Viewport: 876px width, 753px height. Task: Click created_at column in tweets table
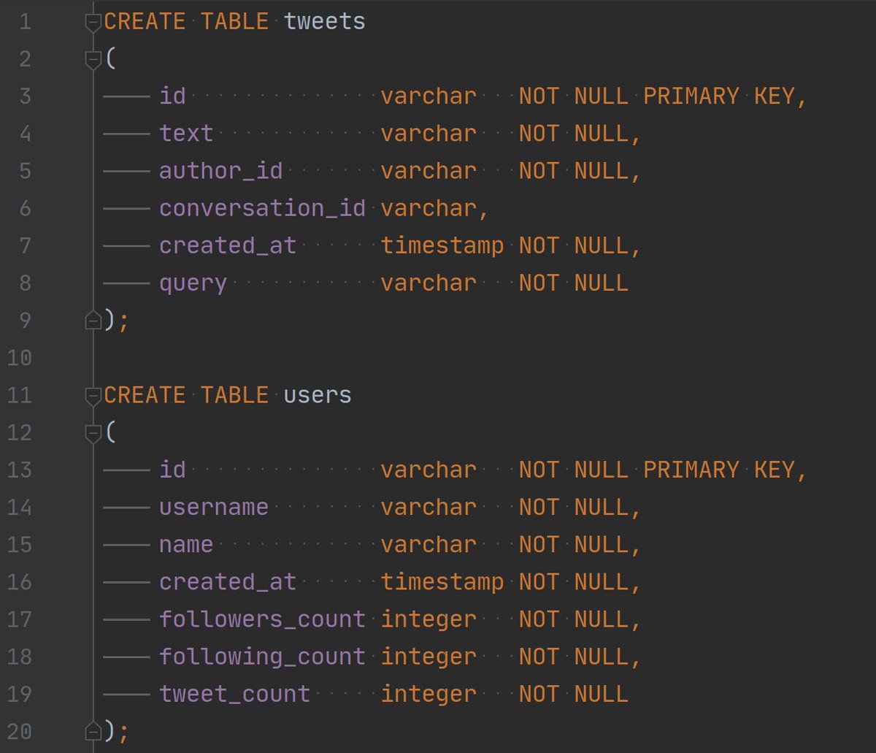tap(228, 245)
